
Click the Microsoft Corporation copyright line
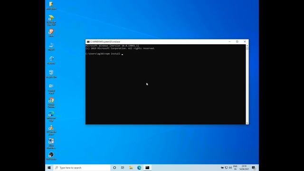click(x=120, y=48)
